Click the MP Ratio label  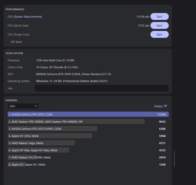16,42
